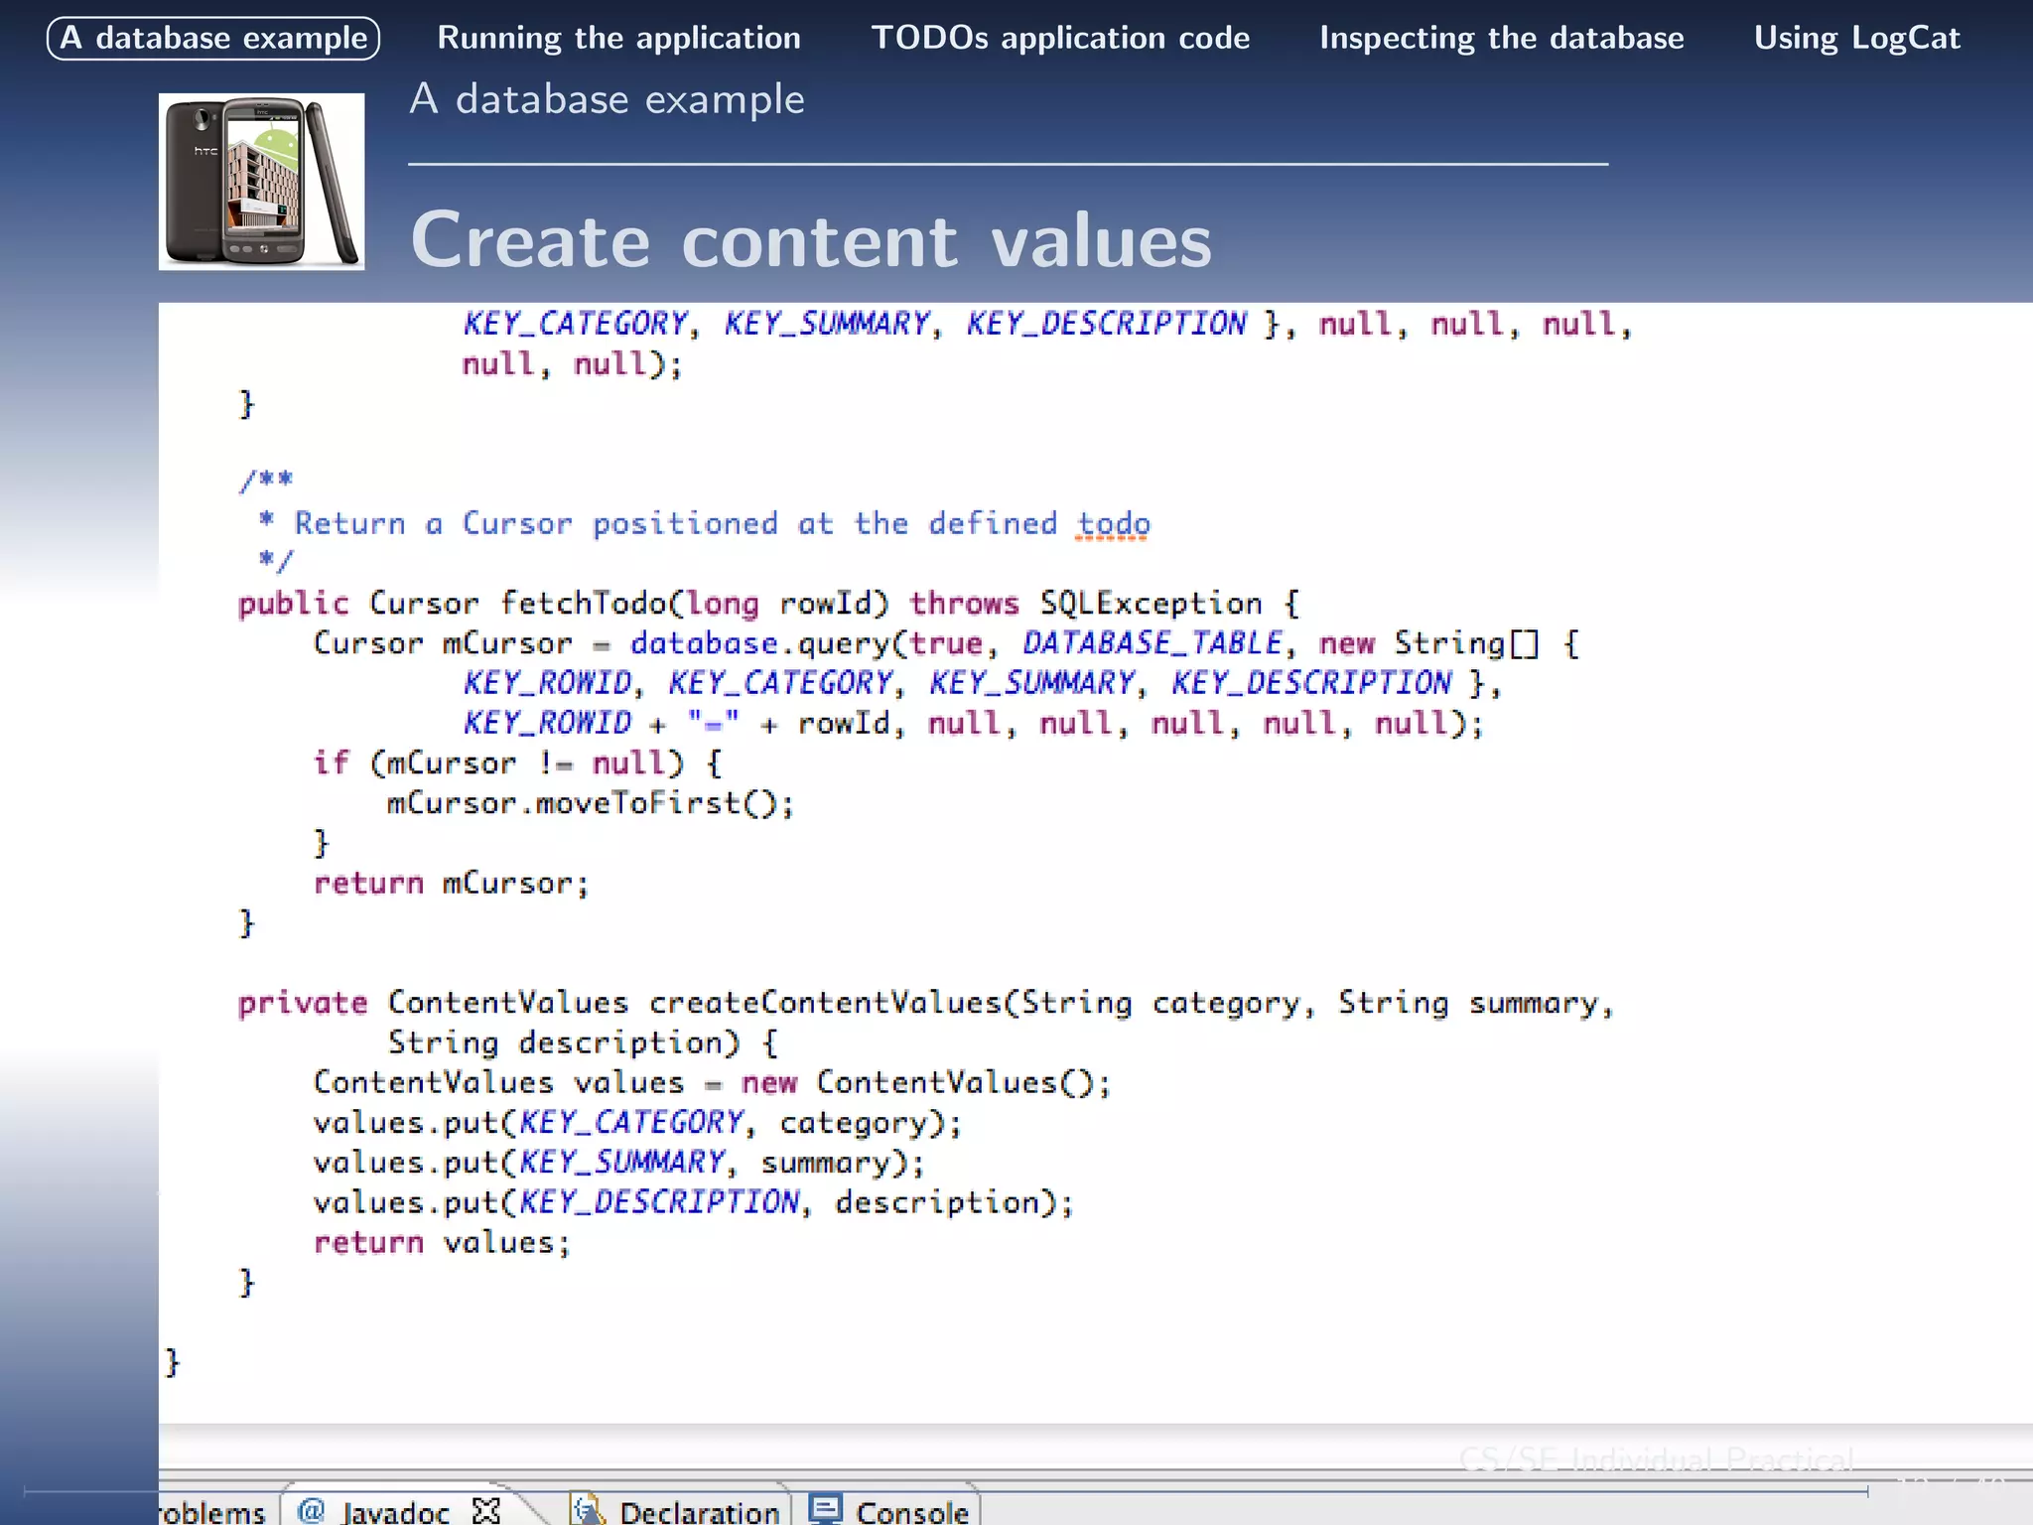Click 'createContentValues' method name
The height and width of the screenshot is (1525, 2033).
coord(826,1003)
